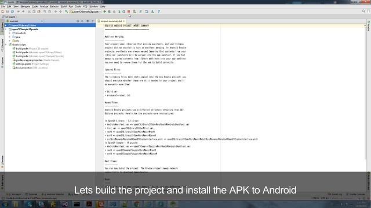The width and height of the screenshot is (371, 208).
Task: Click the Cut scissors icon
Action: click(x=29, y=12)
